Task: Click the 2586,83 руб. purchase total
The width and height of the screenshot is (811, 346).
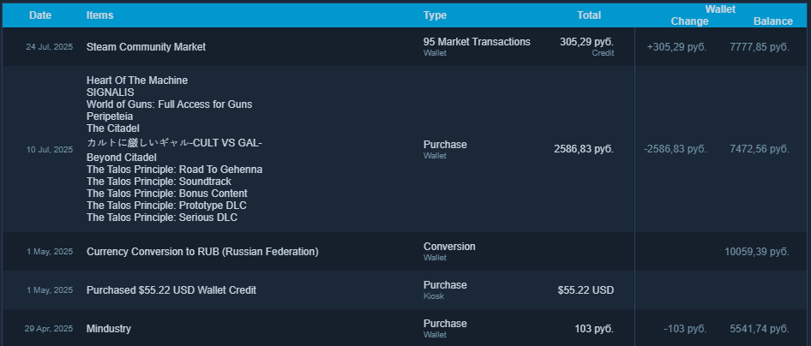Action: [x=584, y=149]
